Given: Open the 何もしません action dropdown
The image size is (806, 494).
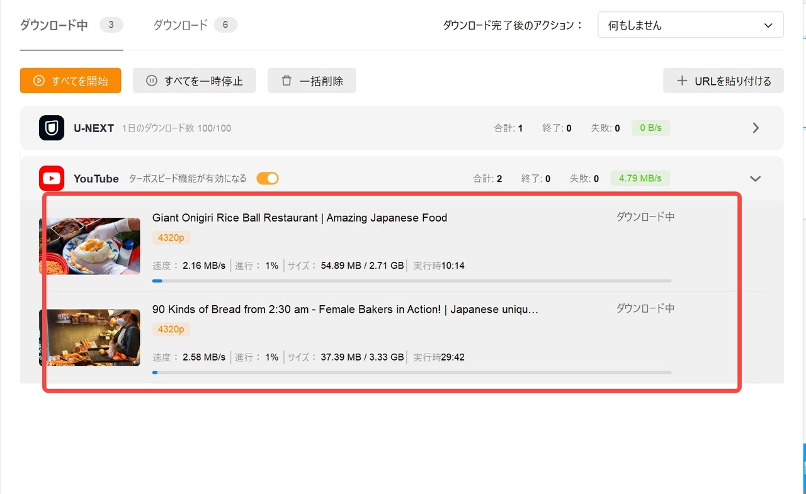Looking at the screenshot, I should pyautogui.click(x=690, y=25).
